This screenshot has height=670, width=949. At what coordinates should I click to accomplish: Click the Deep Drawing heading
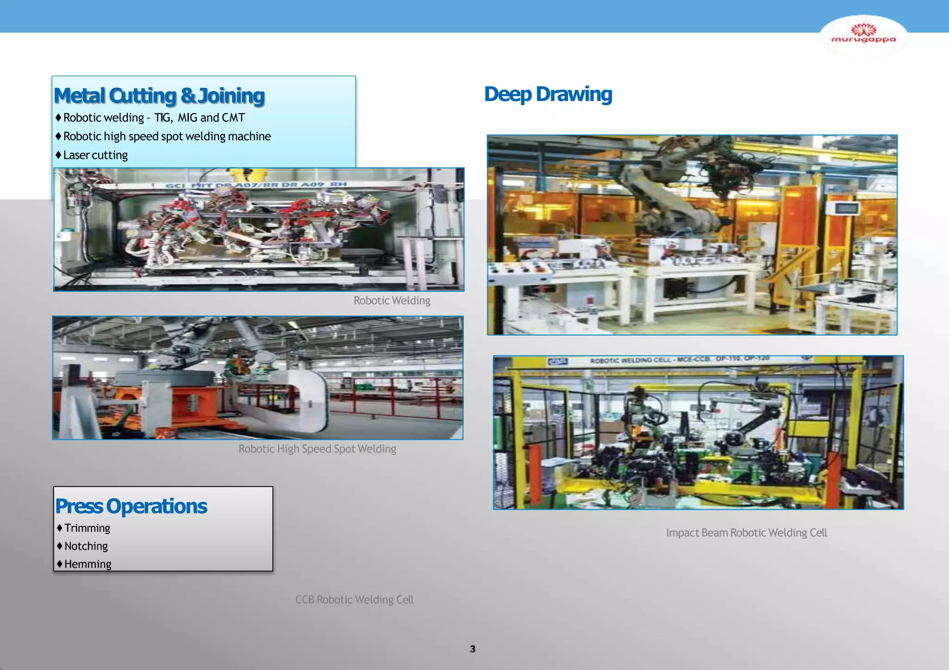548,94
